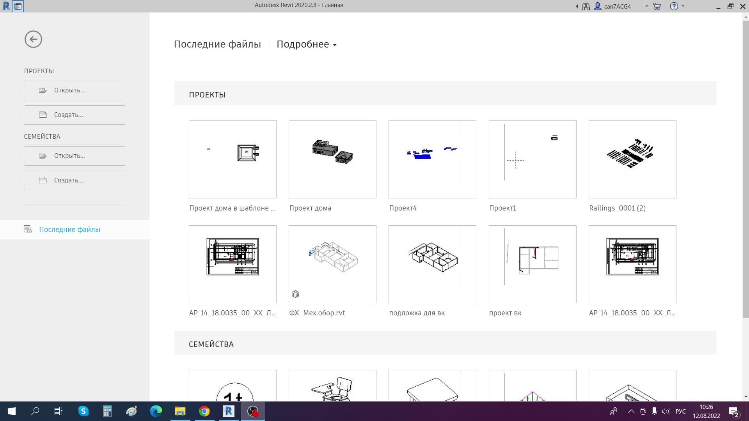Open the table family thumbnail
Screen dimensions: 749x421
[x=432, y=385]
